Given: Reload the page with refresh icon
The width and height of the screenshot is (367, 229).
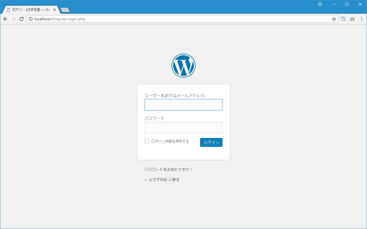Looking at the screenshot, I should click(x=22, y=19).
